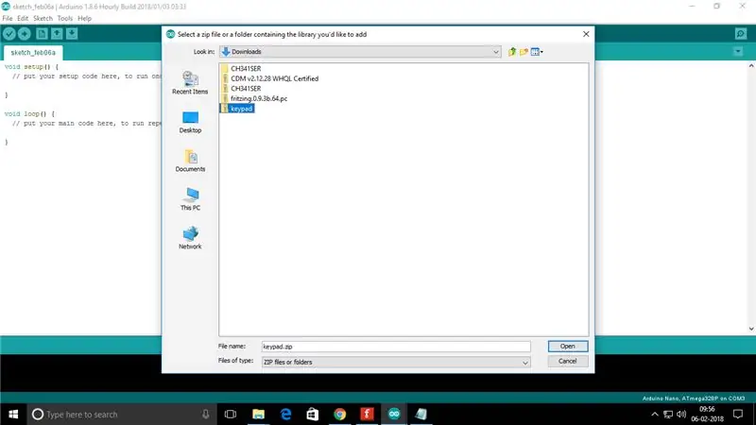Click the File name input field
This screenshot has height=425, width=756.
pos(396,347)
